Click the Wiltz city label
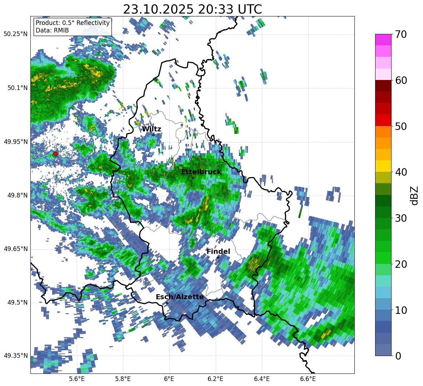Screen dimensions: 423x386 [x=151, y=129]
